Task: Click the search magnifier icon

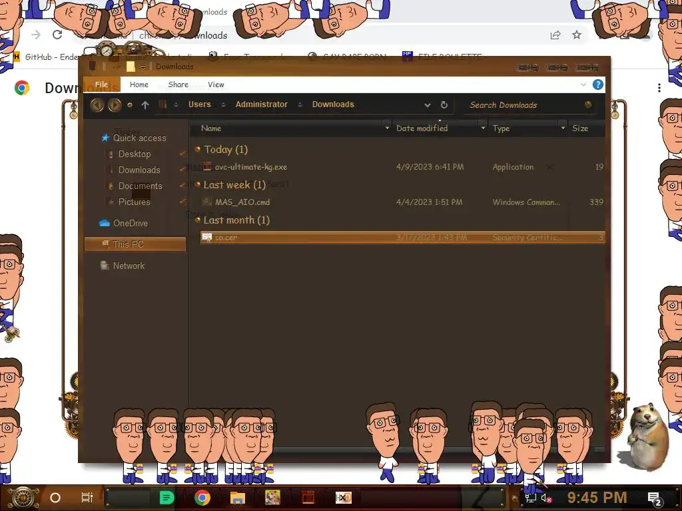Action: click(587, 104)
